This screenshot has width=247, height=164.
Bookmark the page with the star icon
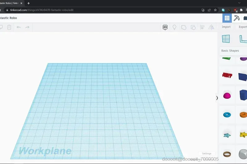[215, 10]
